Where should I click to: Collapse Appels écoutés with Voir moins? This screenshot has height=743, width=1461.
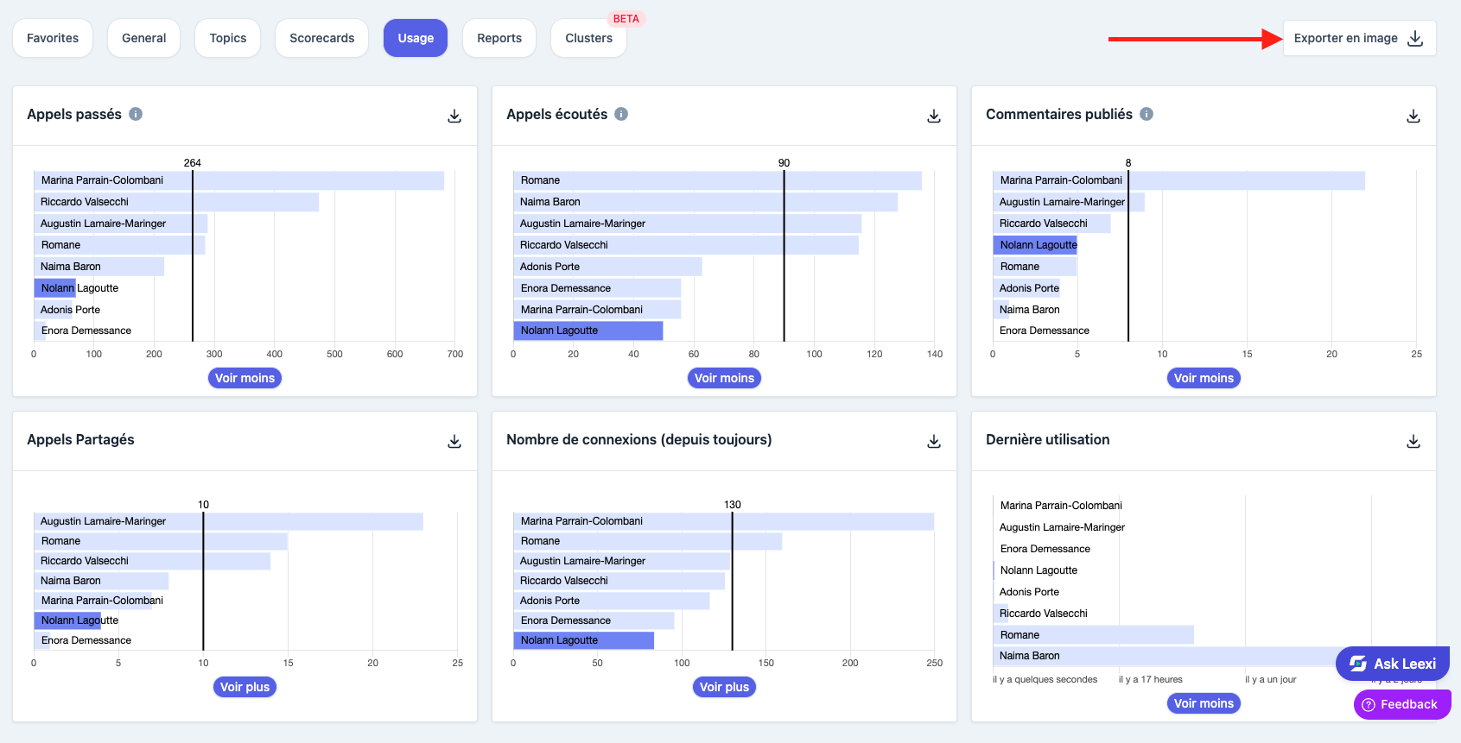(x=724, y=378)
